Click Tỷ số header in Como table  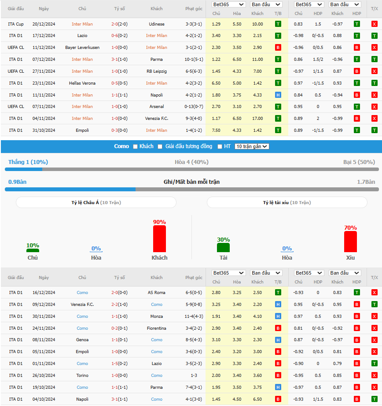pyautogui.click(x=119, y=278)
